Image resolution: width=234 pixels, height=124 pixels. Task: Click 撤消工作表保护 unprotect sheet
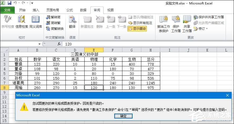coord(163,24)
